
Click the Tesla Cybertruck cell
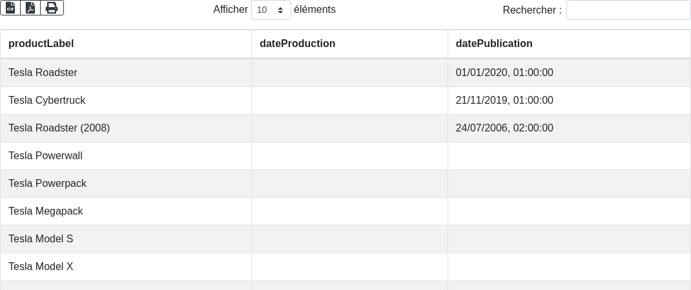(x=46, y=101)
